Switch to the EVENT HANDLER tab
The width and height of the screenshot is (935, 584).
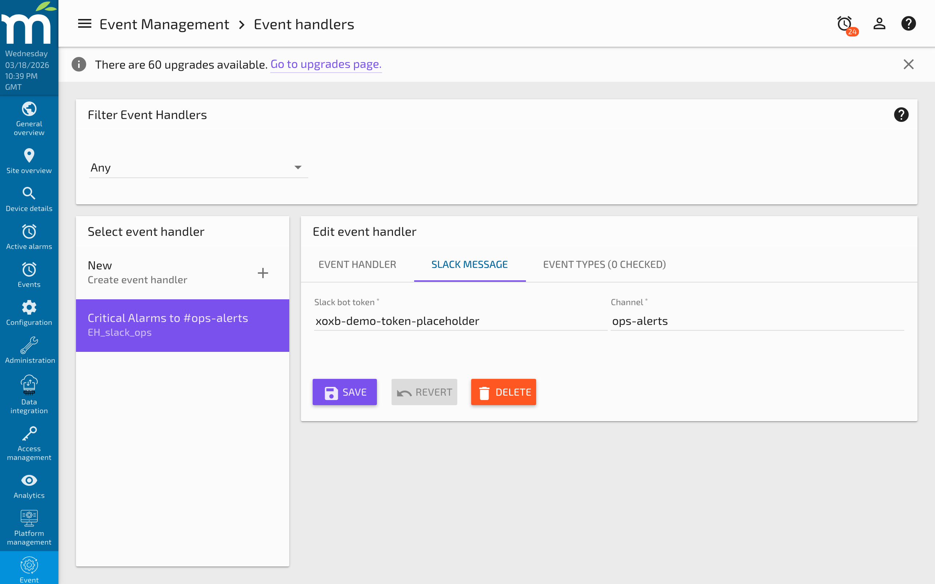(357, 265)
